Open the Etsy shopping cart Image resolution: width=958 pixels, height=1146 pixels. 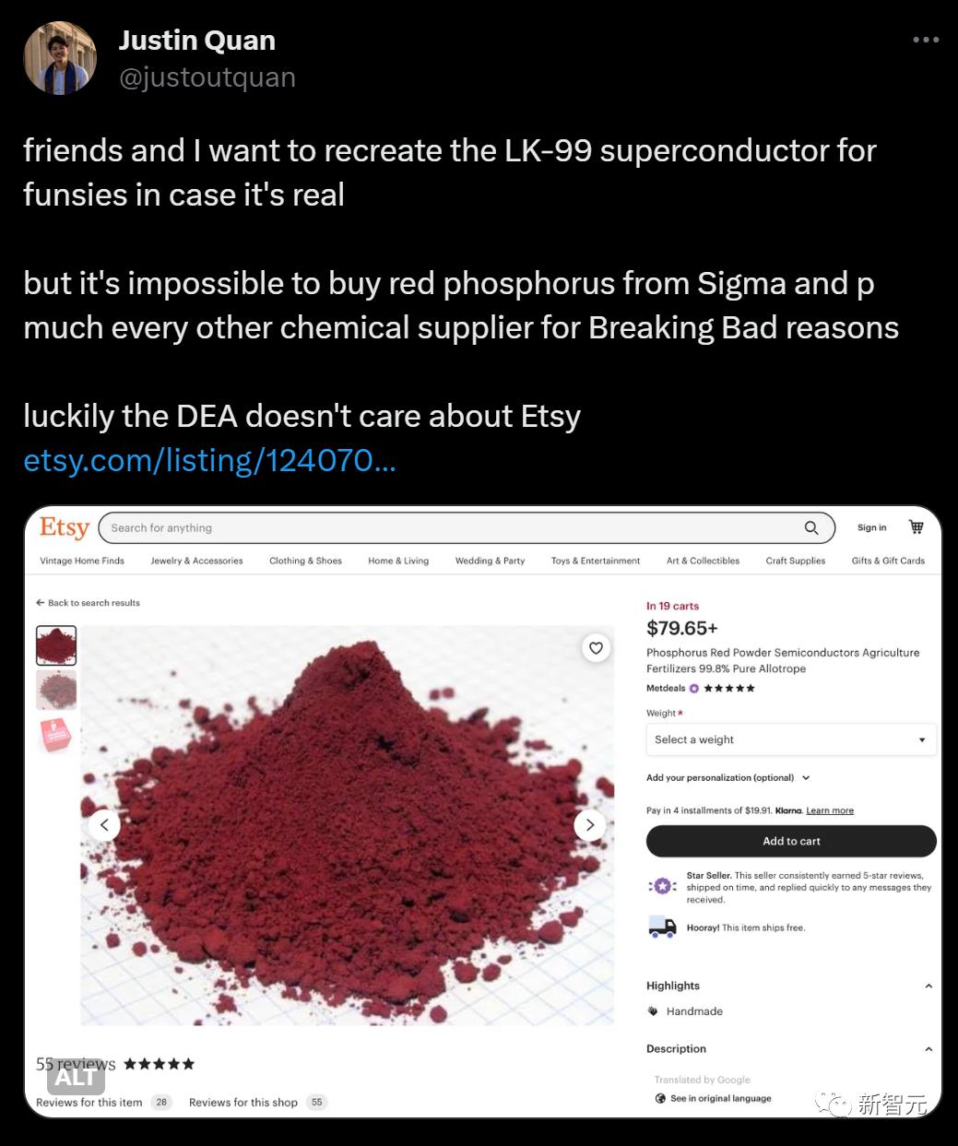[x=916, y=527]
